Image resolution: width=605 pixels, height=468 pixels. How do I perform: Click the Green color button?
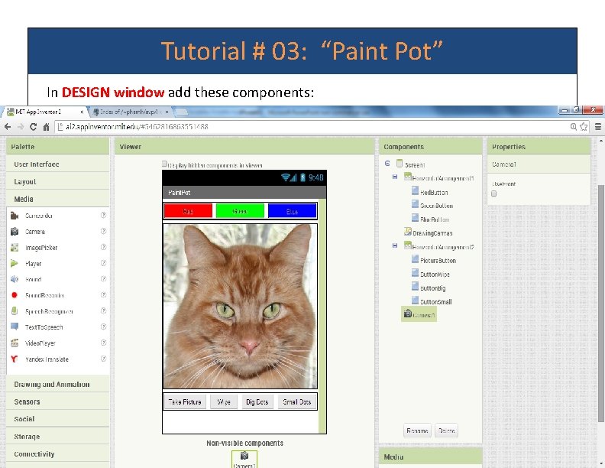pyautogui.click(x=240, y=211)
